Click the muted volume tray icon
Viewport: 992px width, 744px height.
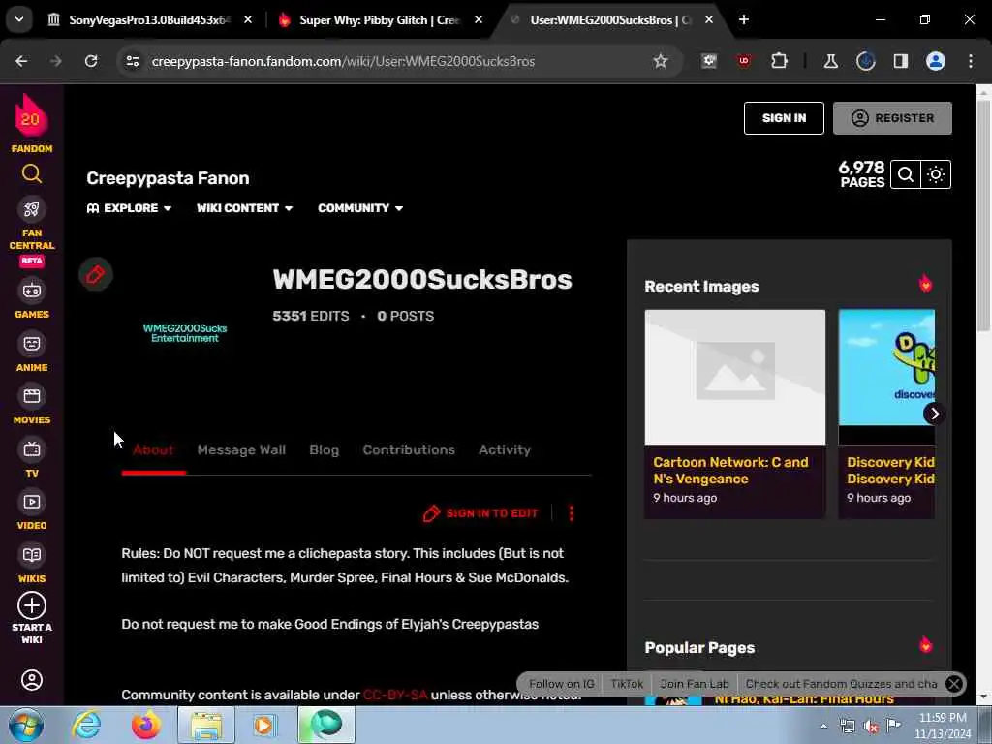tap(871, 726)
